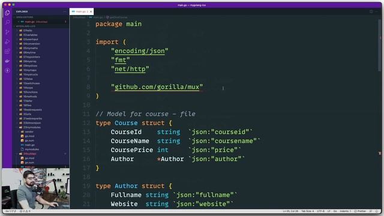Open the github.com/gorilla/mux import link
The width and height of the screenshot is (384, 216).
coord(157,87)
